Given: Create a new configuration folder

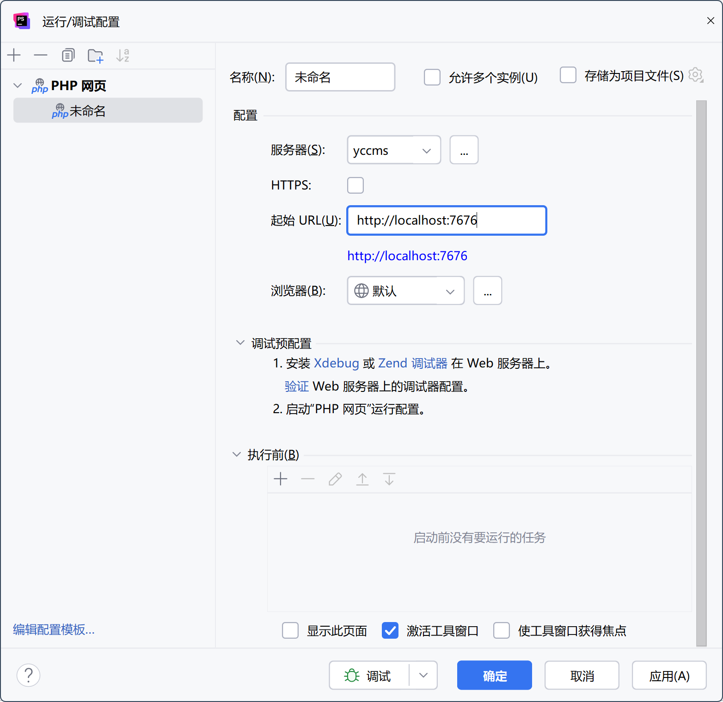Looking at the screenshot, I should click(95, 55).
